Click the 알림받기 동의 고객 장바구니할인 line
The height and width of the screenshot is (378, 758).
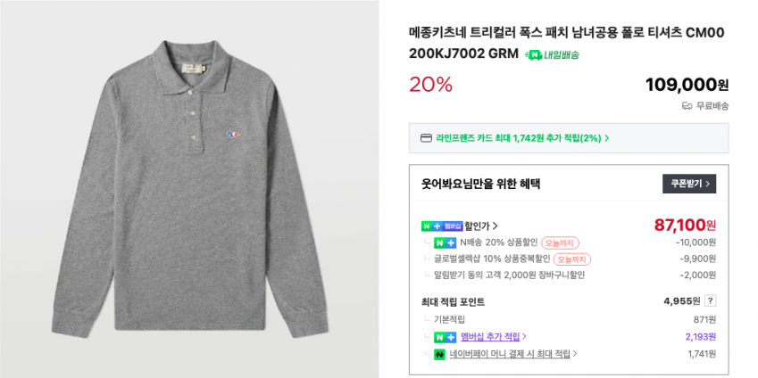(510, 275)
